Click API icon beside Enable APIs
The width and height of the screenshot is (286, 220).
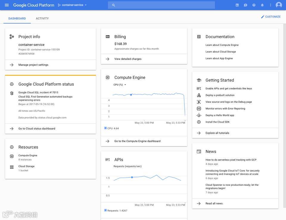tap(199, 89)
